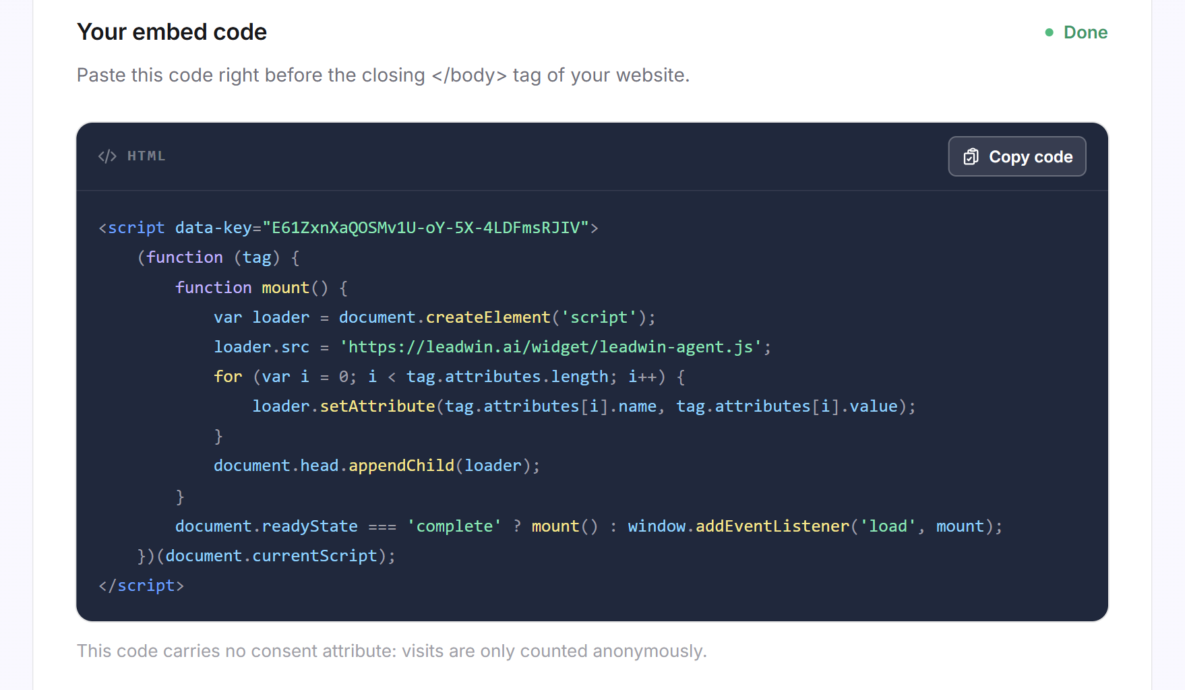1185x690 pixels.
Task: Click the function mount() declaration
Action: click(x=262, y=288)
